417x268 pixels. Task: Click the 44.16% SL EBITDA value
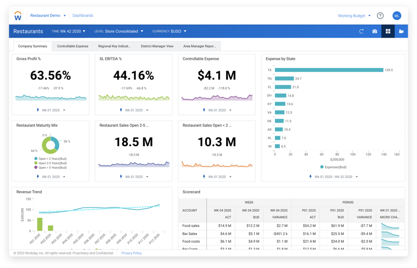pyautogui.click(x=133, y=75)
